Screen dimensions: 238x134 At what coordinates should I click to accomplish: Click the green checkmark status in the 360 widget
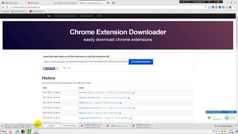[209, 118]
